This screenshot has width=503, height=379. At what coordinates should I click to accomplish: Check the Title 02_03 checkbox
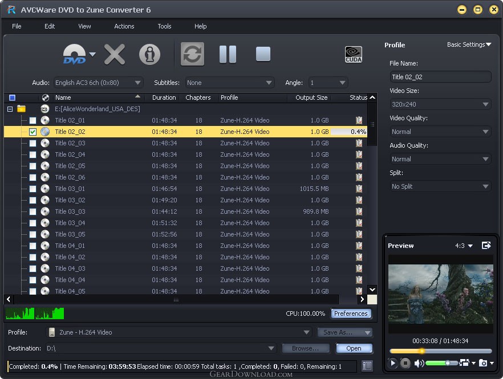point(33,143)
